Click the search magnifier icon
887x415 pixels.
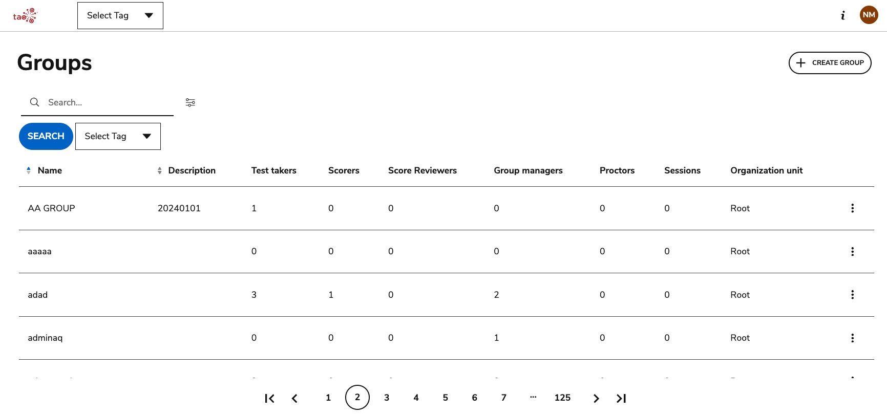[x=34, y=102]
